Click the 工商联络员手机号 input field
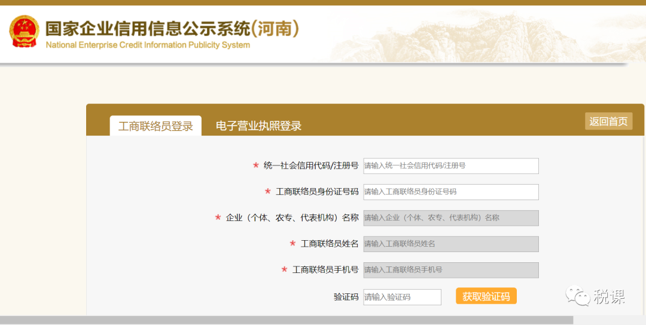Viewport: 646px width, 325px height. 451,270
